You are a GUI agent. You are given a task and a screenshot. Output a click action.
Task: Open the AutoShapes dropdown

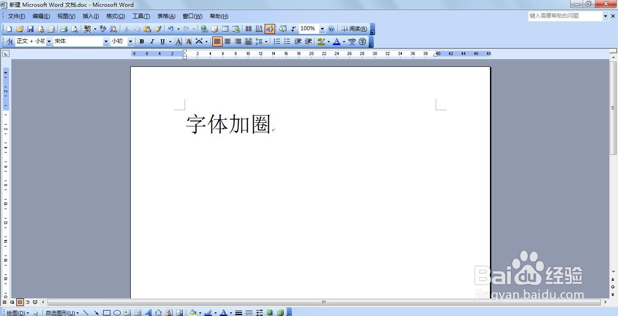63,312
